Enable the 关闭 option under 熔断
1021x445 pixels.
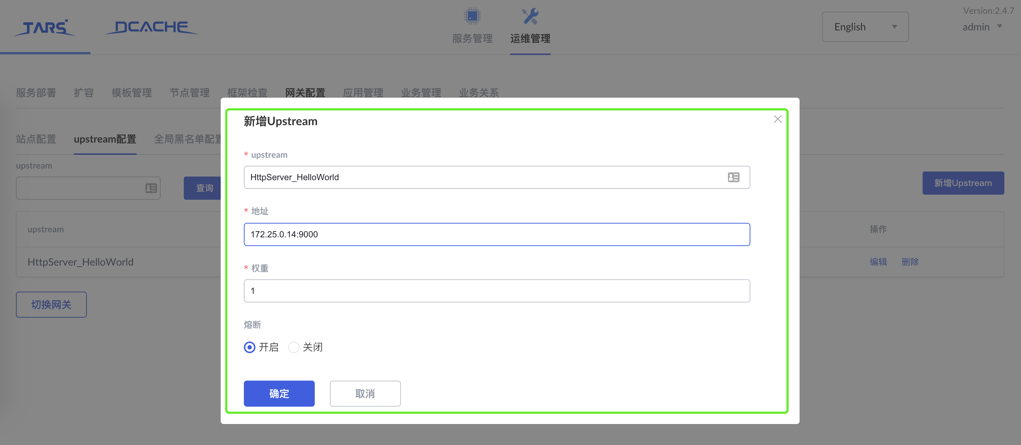293,347
